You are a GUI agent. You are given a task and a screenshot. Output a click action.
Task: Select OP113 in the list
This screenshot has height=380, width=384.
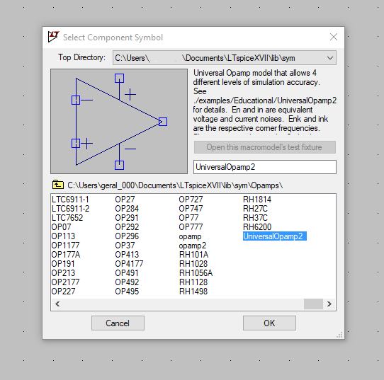63,236
